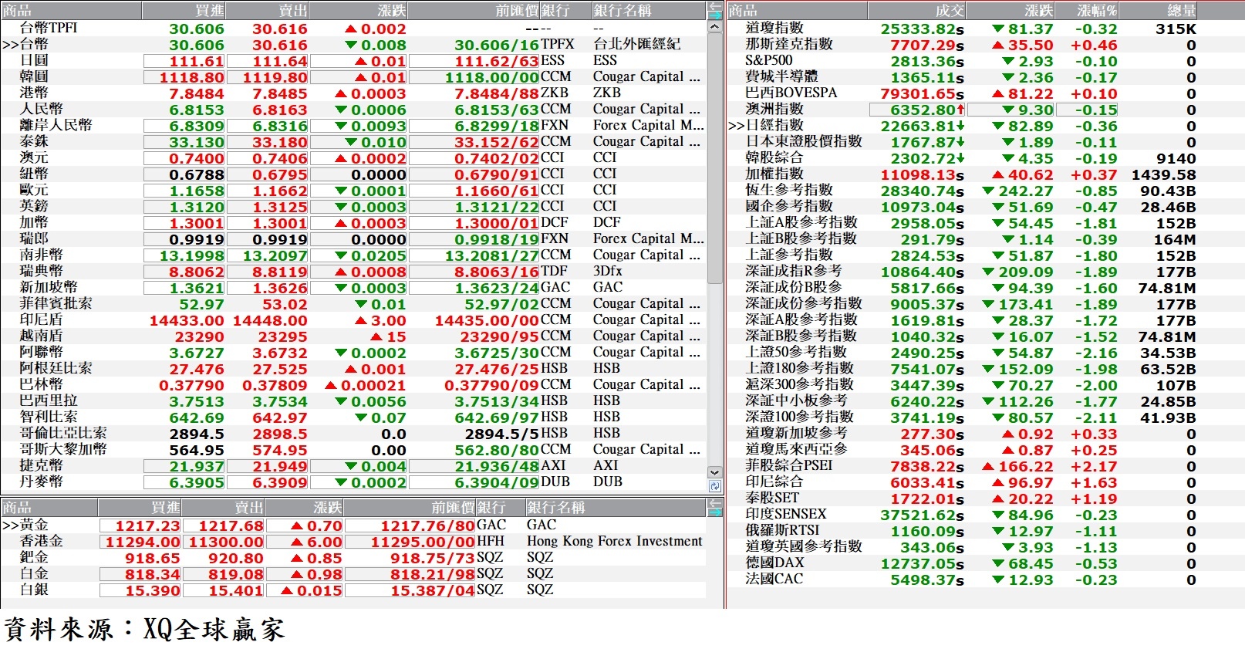The image size is (1245, 659).
Task: Click the cyan right-arrow icon in the metals panel header
Action: [x=715, y=512]
